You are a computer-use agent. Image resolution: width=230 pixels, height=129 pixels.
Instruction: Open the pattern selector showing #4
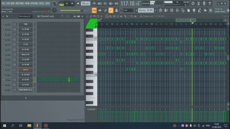click(146, 10)
